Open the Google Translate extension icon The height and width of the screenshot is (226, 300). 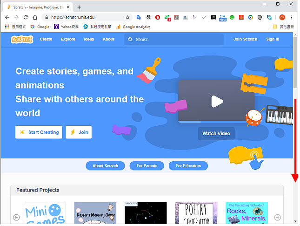point(139,17)
